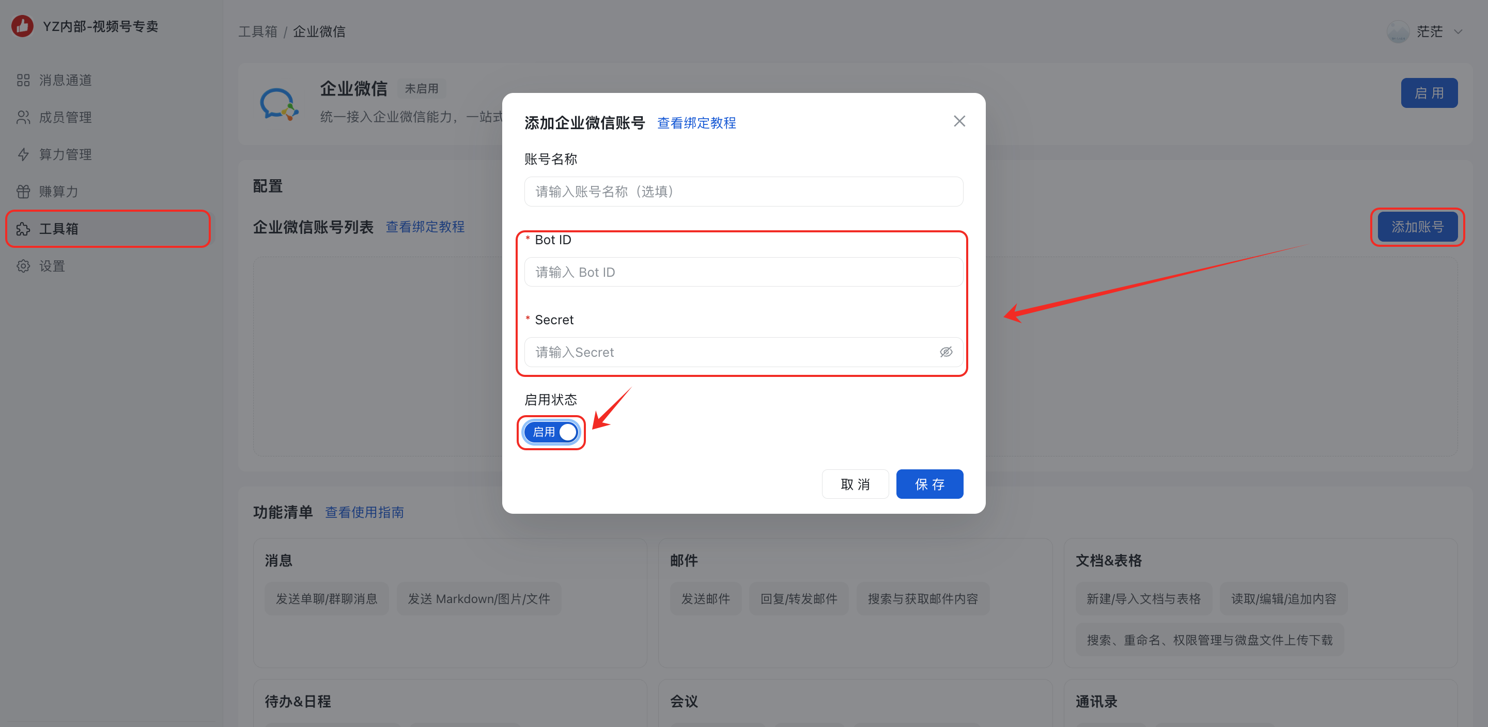Click 搜索与获取邮件内容 tag
The image size is (1488, 727).
pyautogui.click(x=922, y=599)
